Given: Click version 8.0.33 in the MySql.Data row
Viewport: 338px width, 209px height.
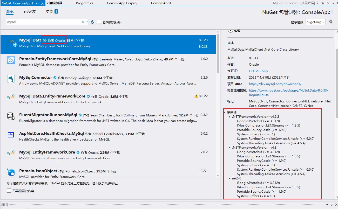Looking at the screenshot, I should pos(203,47).
